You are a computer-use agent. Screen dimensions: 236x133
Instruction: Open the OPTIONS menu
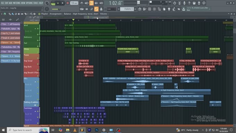(29, 3)
